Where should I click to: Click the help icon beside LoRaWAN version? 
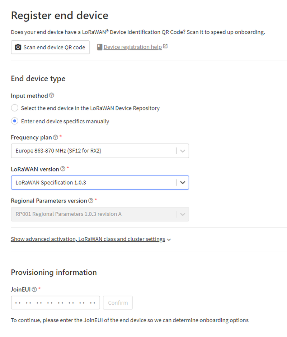(x=63, y=169)
